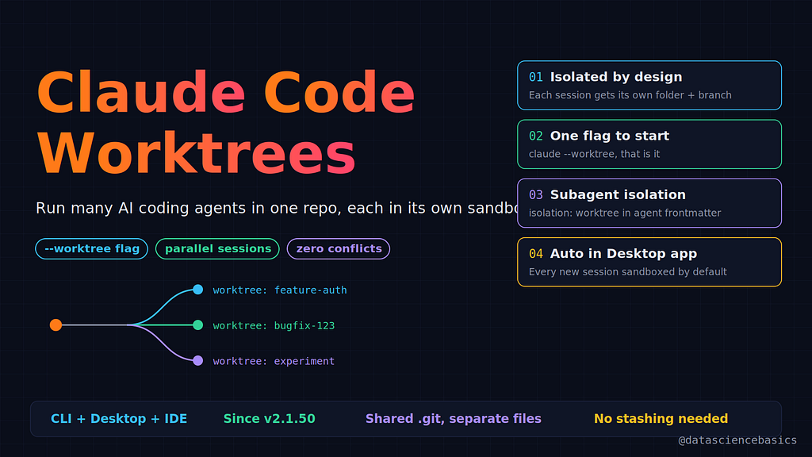Select the 'One flag to start' card
The height and width of the screenshot is (457, 812).
coord(649,144)
